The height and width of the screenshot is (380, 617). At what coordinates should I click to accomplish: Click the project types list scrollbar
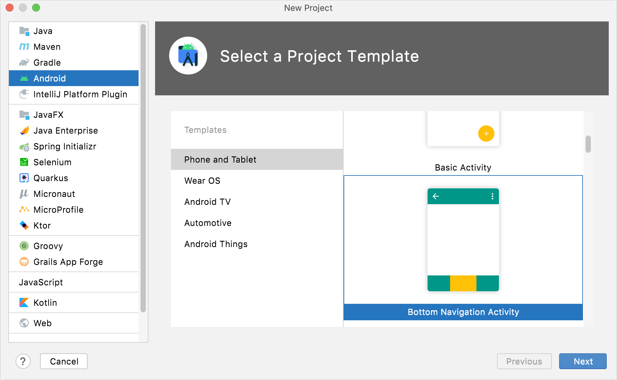pos(143,168)
